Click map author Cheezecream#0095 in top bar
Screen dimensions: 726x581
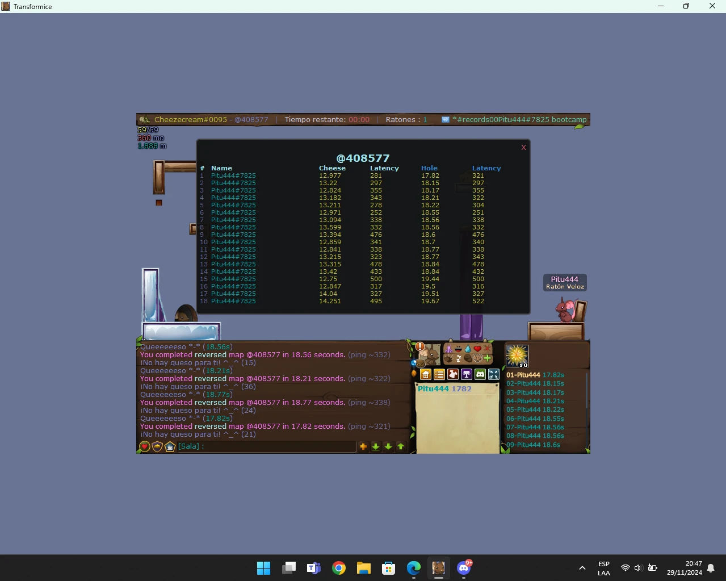coord(191,120)
